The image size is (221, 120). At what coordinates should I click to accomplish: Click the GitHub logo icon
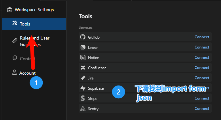83,37
